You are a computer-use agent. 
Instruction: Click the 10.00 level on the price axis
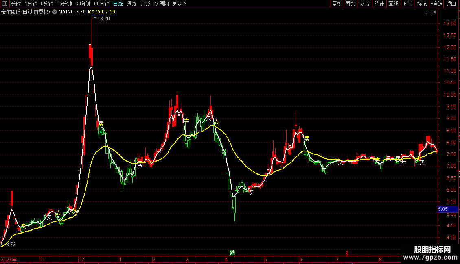[450, 95]
